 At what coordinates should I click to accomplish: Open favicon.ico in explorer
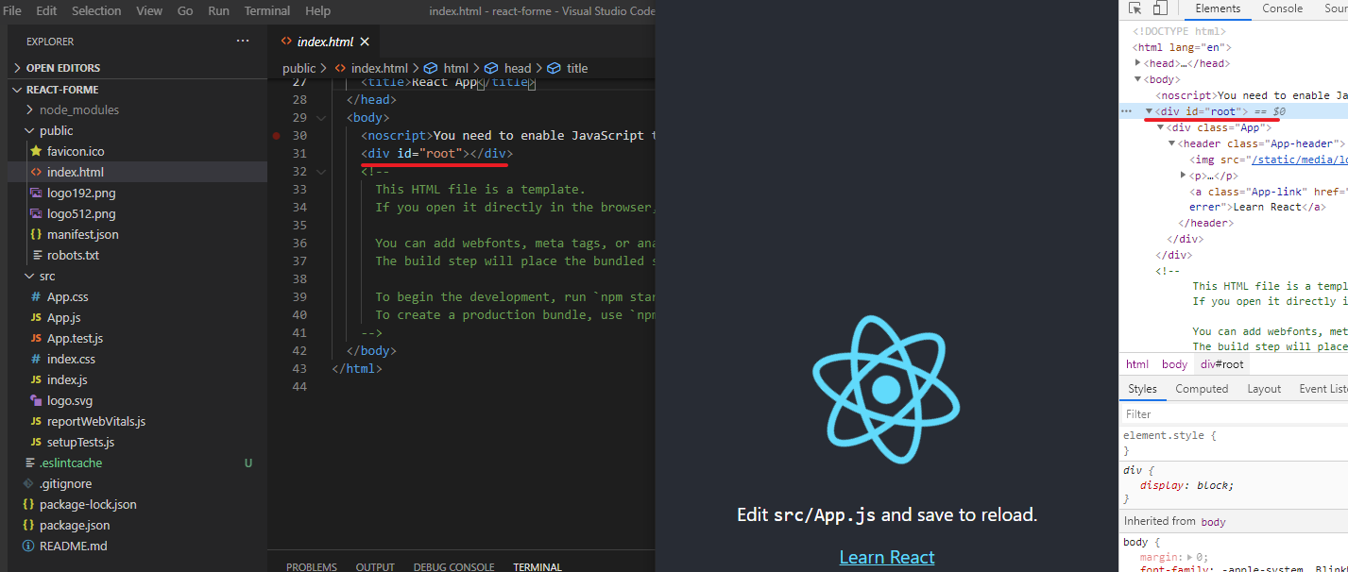point(76,151)
